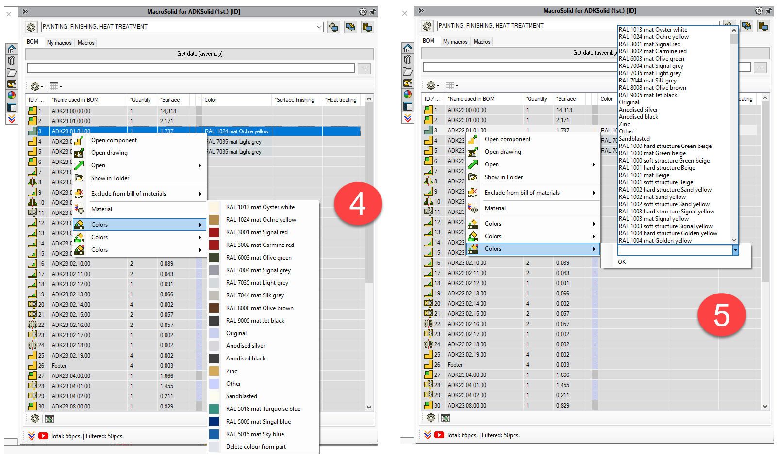This screenshot has width=779, height=457.
Task: Click the double chevron icon in left title bar
Action: coord(25,12)
